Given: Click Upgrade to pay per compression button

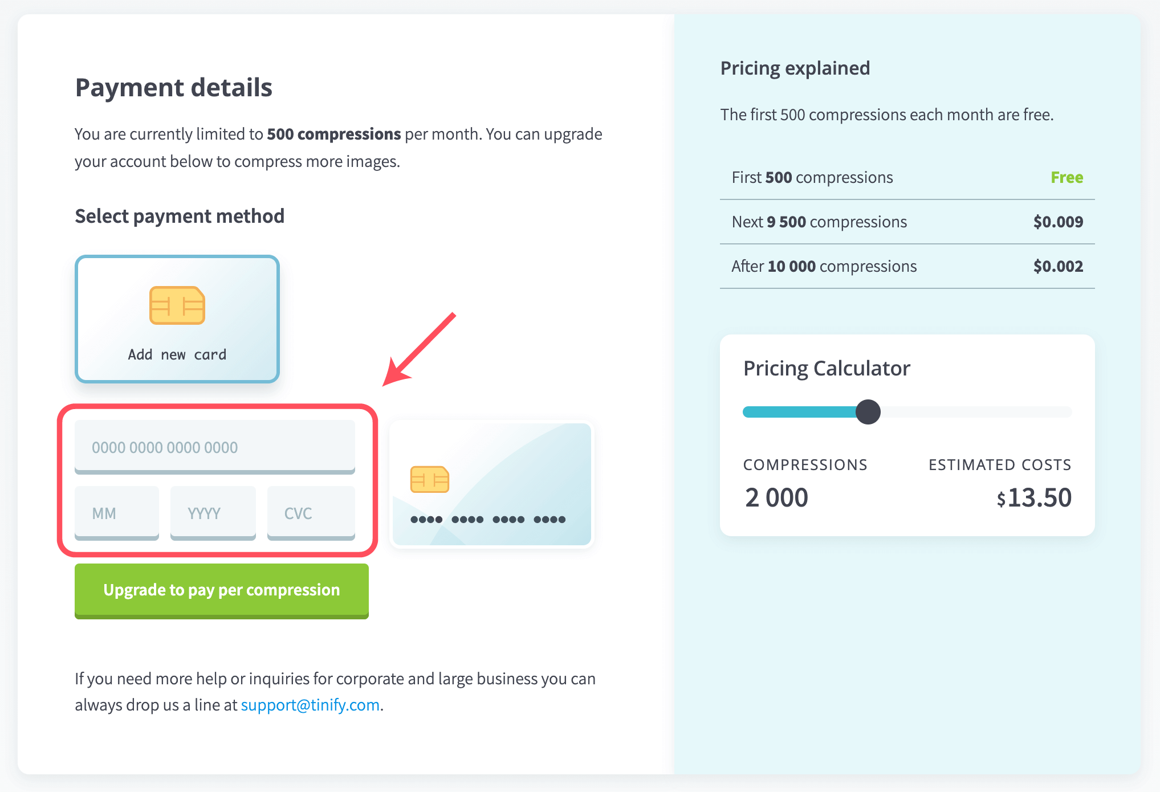Looking at the screenshot, I should tap(222, 591).
